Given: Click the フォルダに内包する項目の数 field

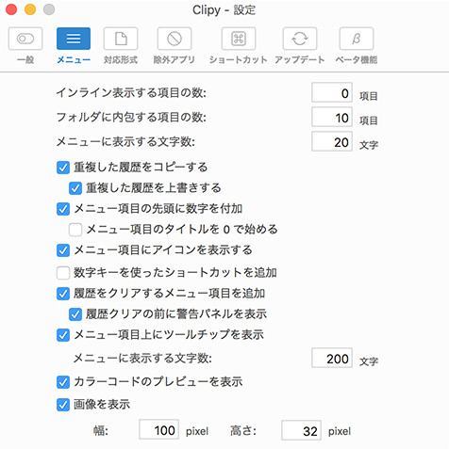Looking at the screenshot, I should point(332,117).
